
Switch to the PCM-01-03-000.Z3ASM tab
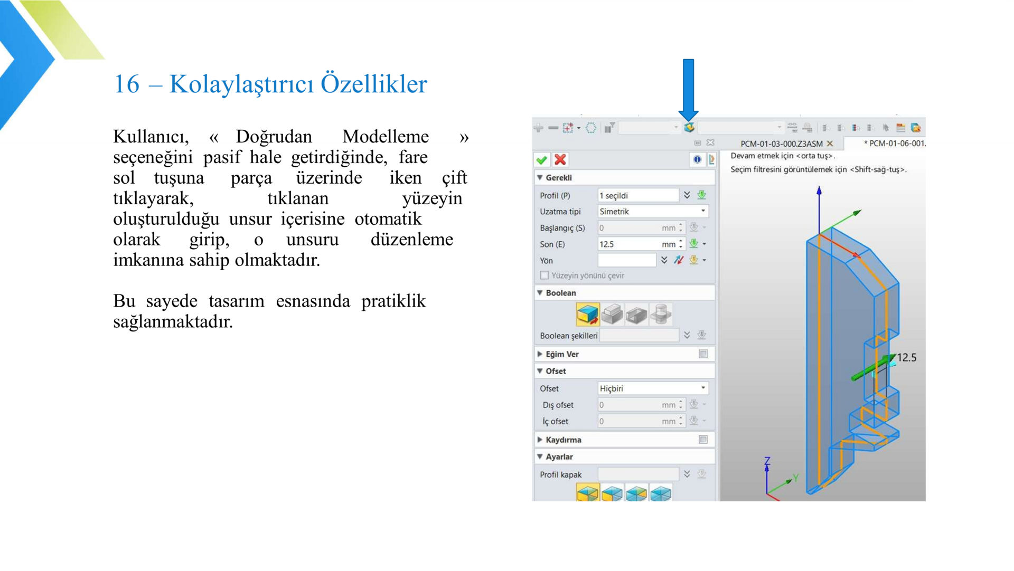tap(781, 144)
